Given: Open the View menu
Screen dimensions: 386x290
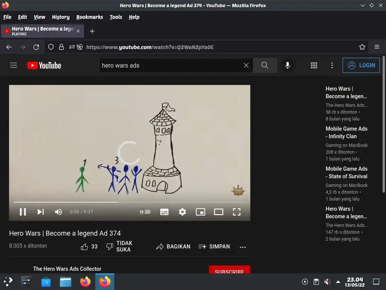Looking at the screenshot, I should coord(39,17).
